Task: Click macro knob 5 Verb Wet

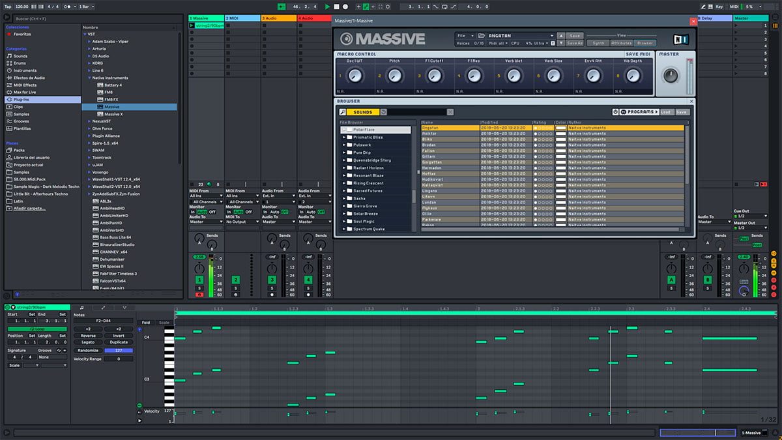Action: click(x=514, y=76)
